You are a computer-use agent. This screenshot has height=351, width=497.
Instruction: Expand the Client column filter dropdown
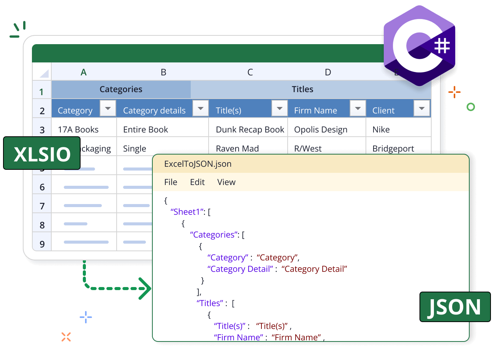tap(421, 109)
